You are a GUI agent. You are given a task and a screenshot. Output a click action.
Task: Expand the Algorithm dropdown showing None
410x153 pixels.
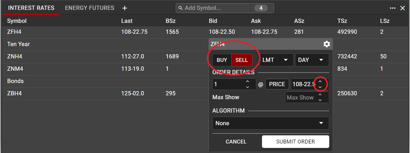(271, 123)
